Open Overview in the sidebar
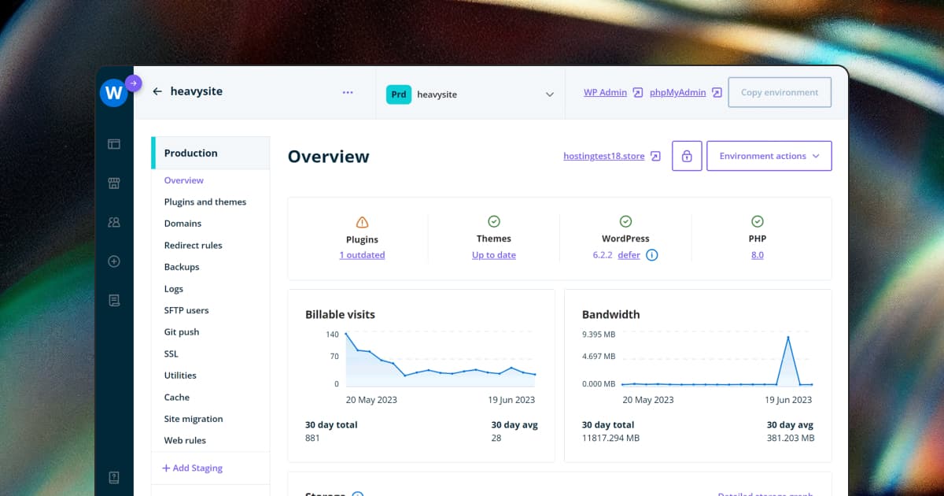 (184, 180)
